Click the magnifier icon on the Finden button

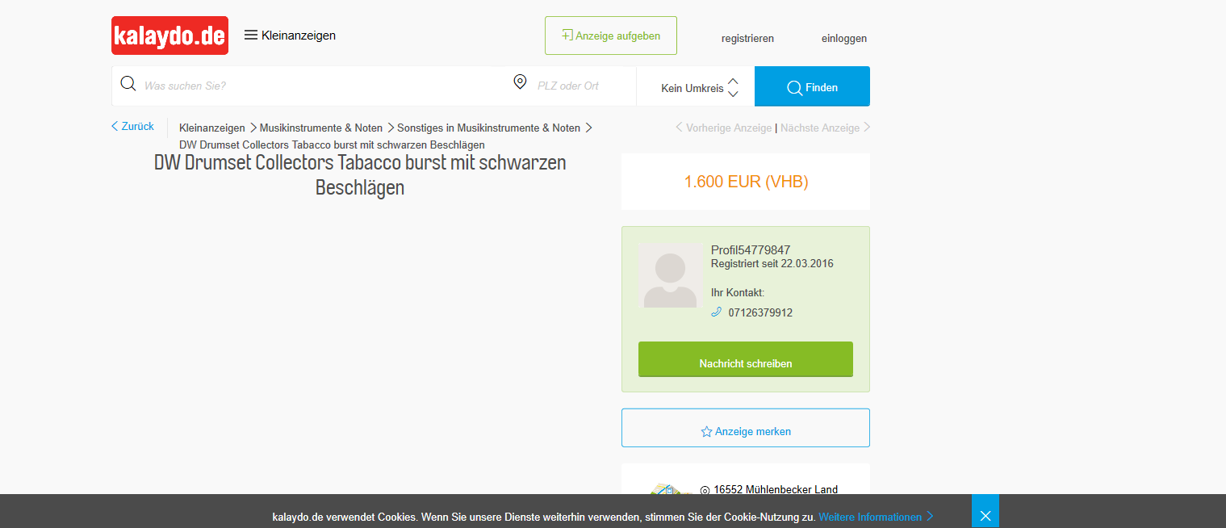click(794, 87)
